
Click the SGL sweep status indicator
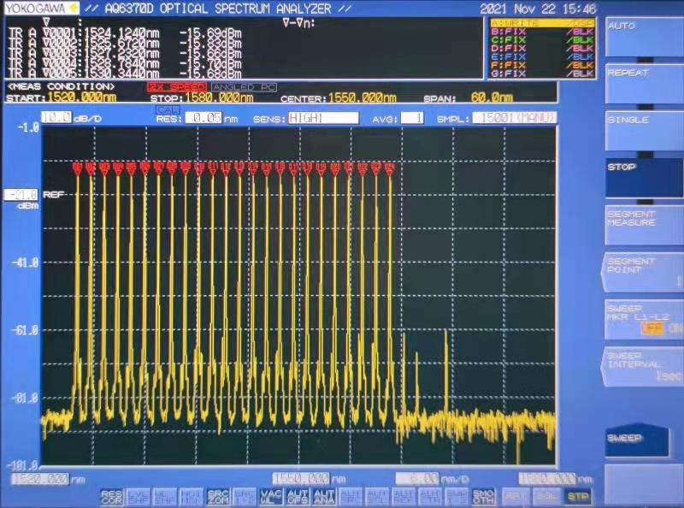pyautogui.click(x=546, y=497)
